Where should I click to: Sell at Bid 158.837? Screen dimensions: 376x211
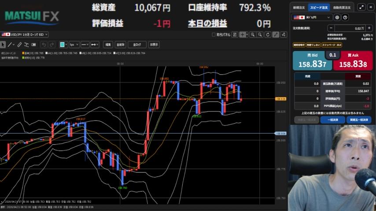click(312, 61)
